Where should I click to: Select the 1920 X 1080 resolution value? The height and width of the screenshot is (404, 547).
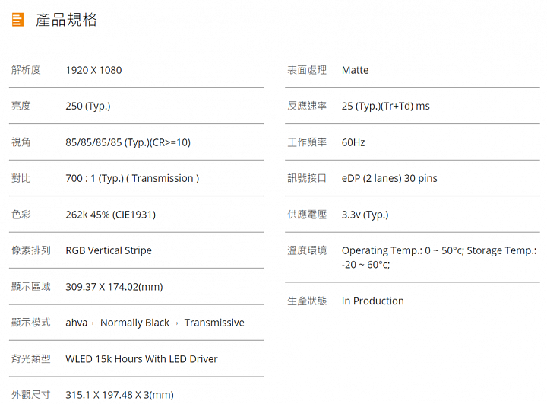(93, 70)
